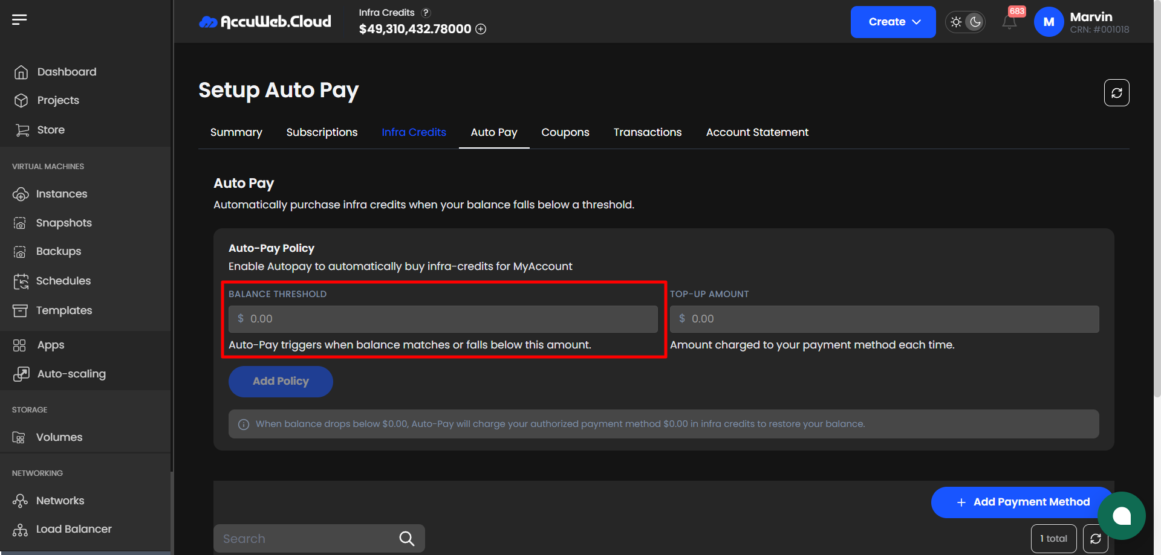
Task: Expand the Create dropdown button
Action: [893, 22]
